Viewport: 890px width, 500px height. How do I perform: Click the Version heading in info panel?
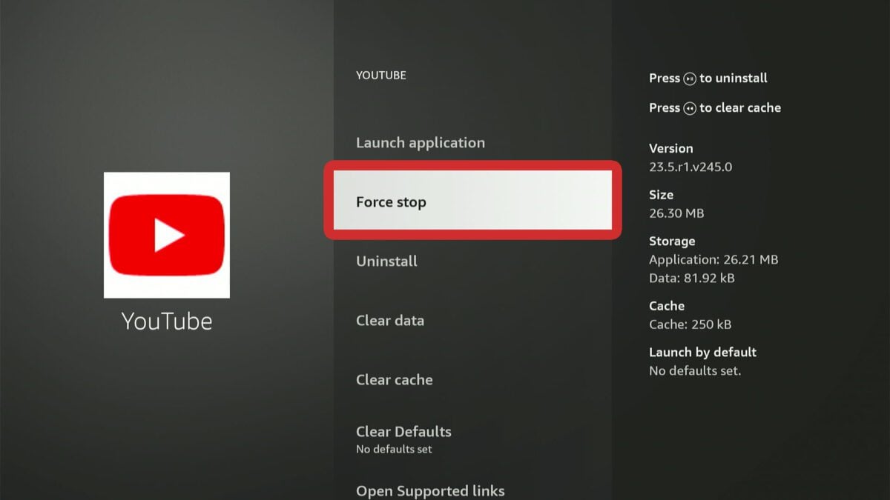(671, 148)
